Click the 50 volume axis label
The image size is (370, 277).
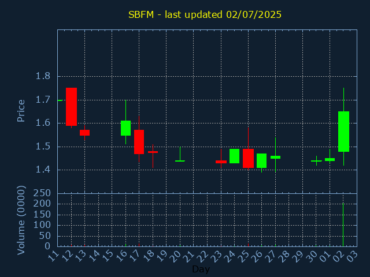pyautogui.click(x=45, y=236)
